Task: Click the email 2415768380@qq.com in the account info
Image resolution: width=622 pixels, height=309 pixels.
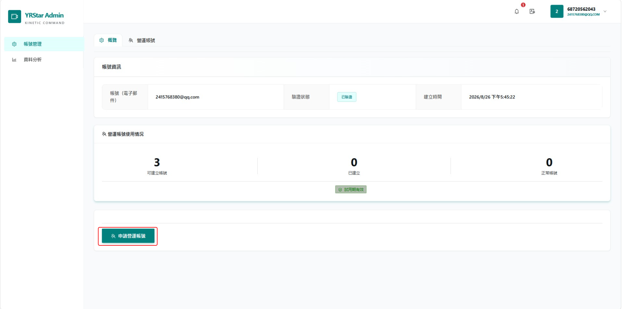Action: coord(177,97)
